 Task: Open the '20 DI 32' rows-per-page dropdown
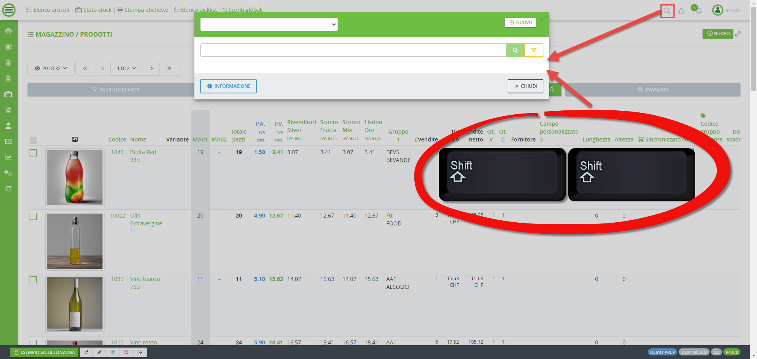pyautogui.click(x=51, y=69)
